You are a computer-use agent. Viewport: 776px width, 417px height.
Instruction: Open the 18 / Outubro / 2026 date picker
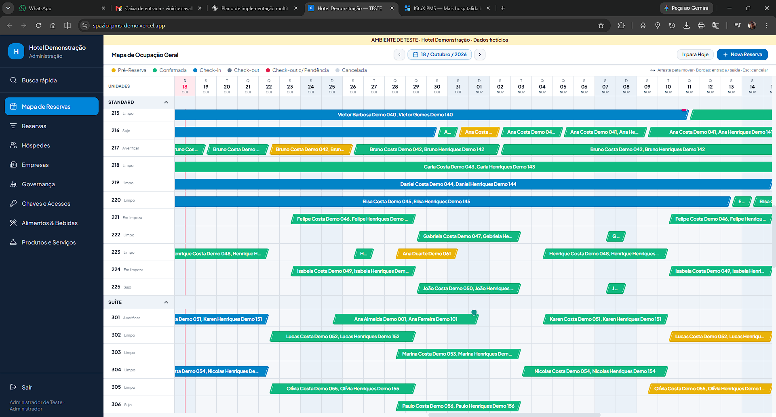point(440,55)
